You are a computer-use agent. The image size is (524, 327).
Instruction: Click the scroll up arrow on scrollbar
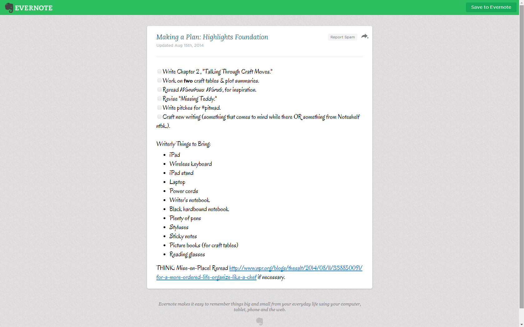522,2
